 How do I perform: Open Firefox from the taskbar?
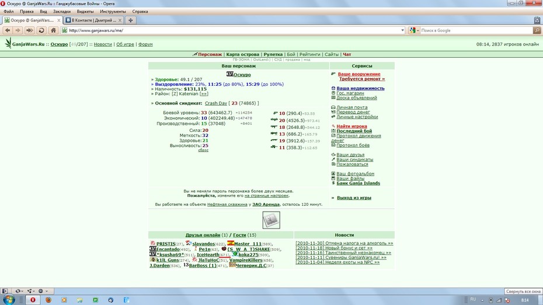(48, 300)
